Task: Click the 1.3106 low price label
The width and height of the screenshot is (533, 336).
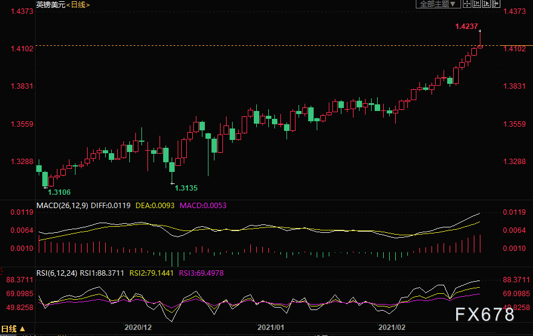Action: coord(59,192)
